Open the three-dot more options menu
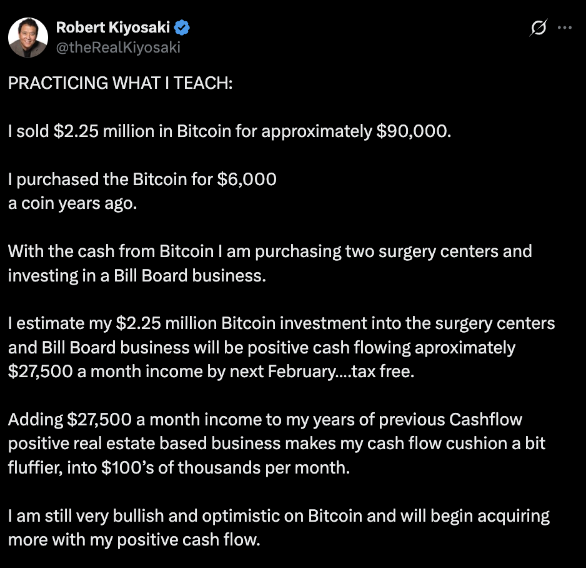Image resolution: width=586 pixels, height=568 pixels. [564, 28]
